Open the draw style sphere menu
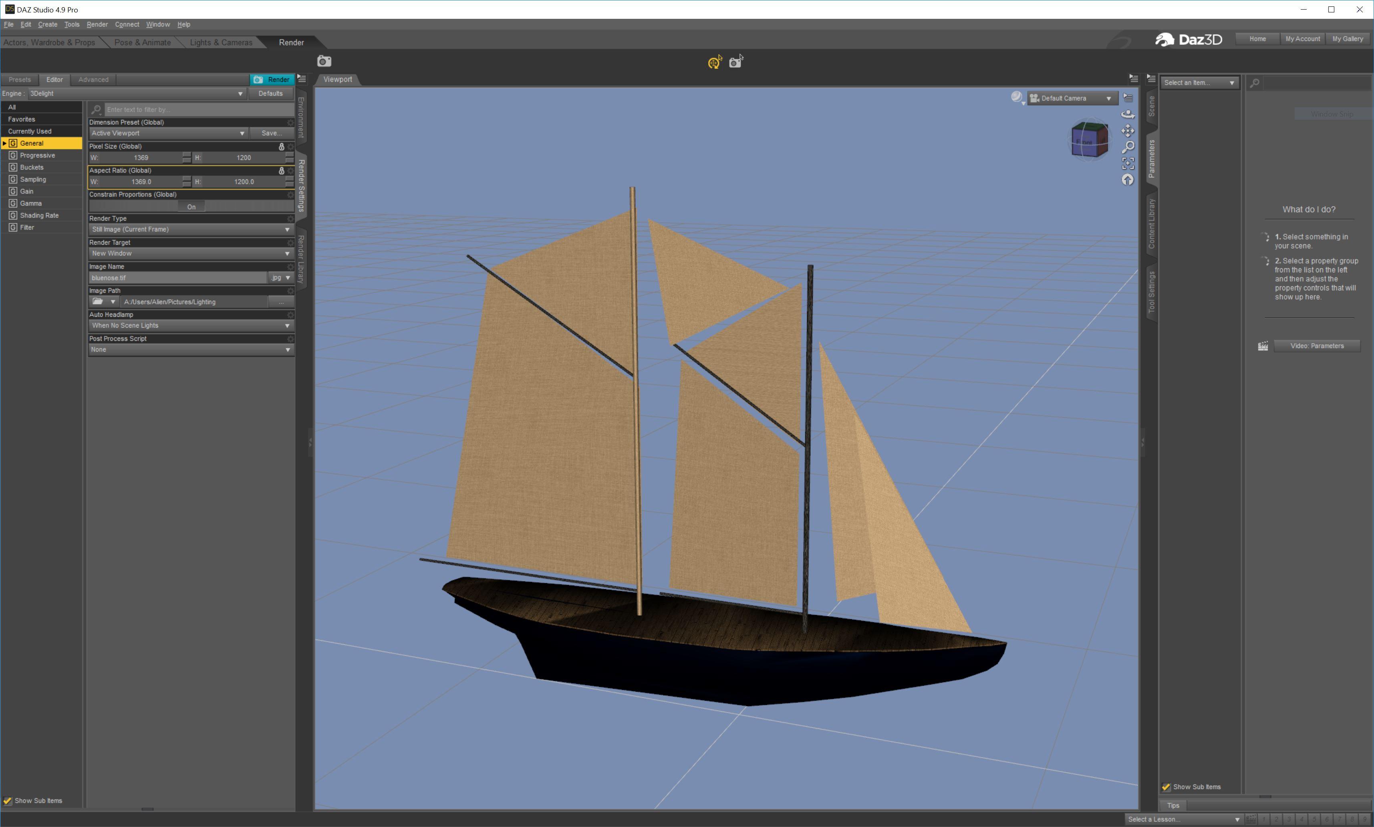This screenshot has width=1374, height=827. click(x=1017, y=98)
